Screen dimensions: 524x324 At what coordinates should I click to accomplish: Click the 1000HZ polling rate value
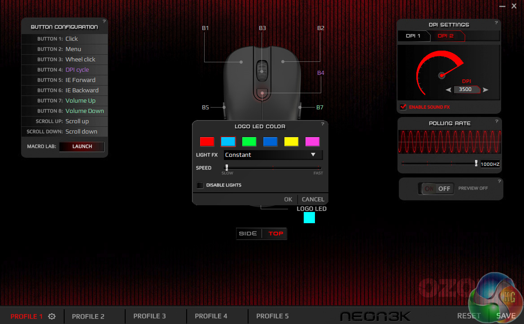(490, 164)
